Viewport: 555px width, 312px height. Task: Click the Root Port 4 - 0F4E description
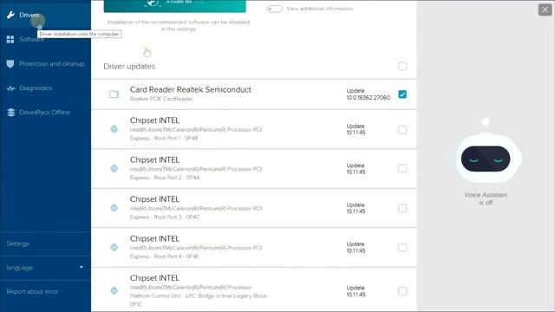[196, 252]
